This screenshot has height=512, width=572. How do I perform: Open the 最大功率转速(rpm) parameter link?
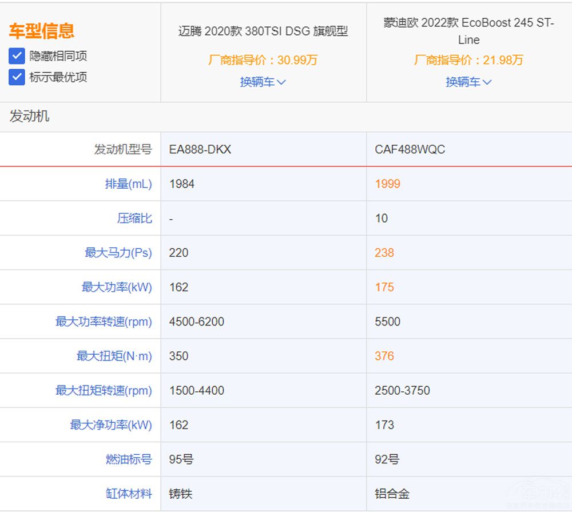[104, 322]
